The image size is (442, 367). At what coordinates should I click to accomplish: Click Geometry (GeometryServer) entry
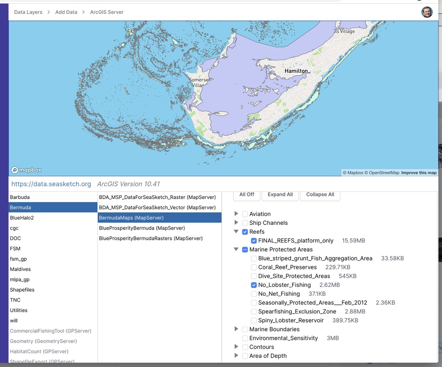(53, 341)
